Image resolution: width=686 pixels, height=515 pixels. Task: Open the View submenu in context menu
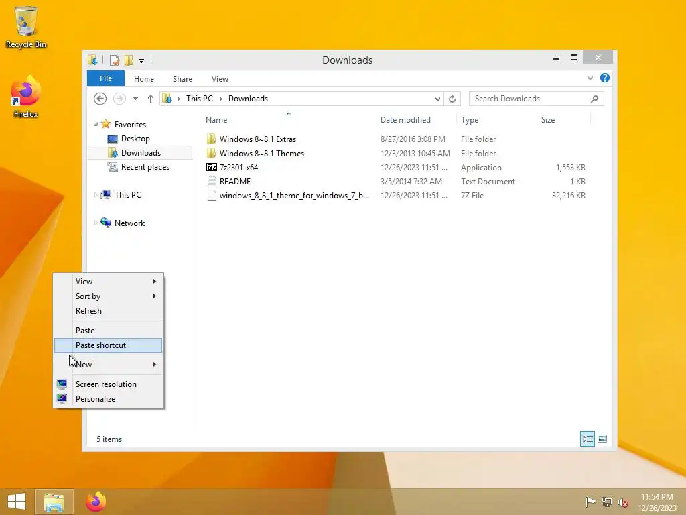tap(108, 282)
